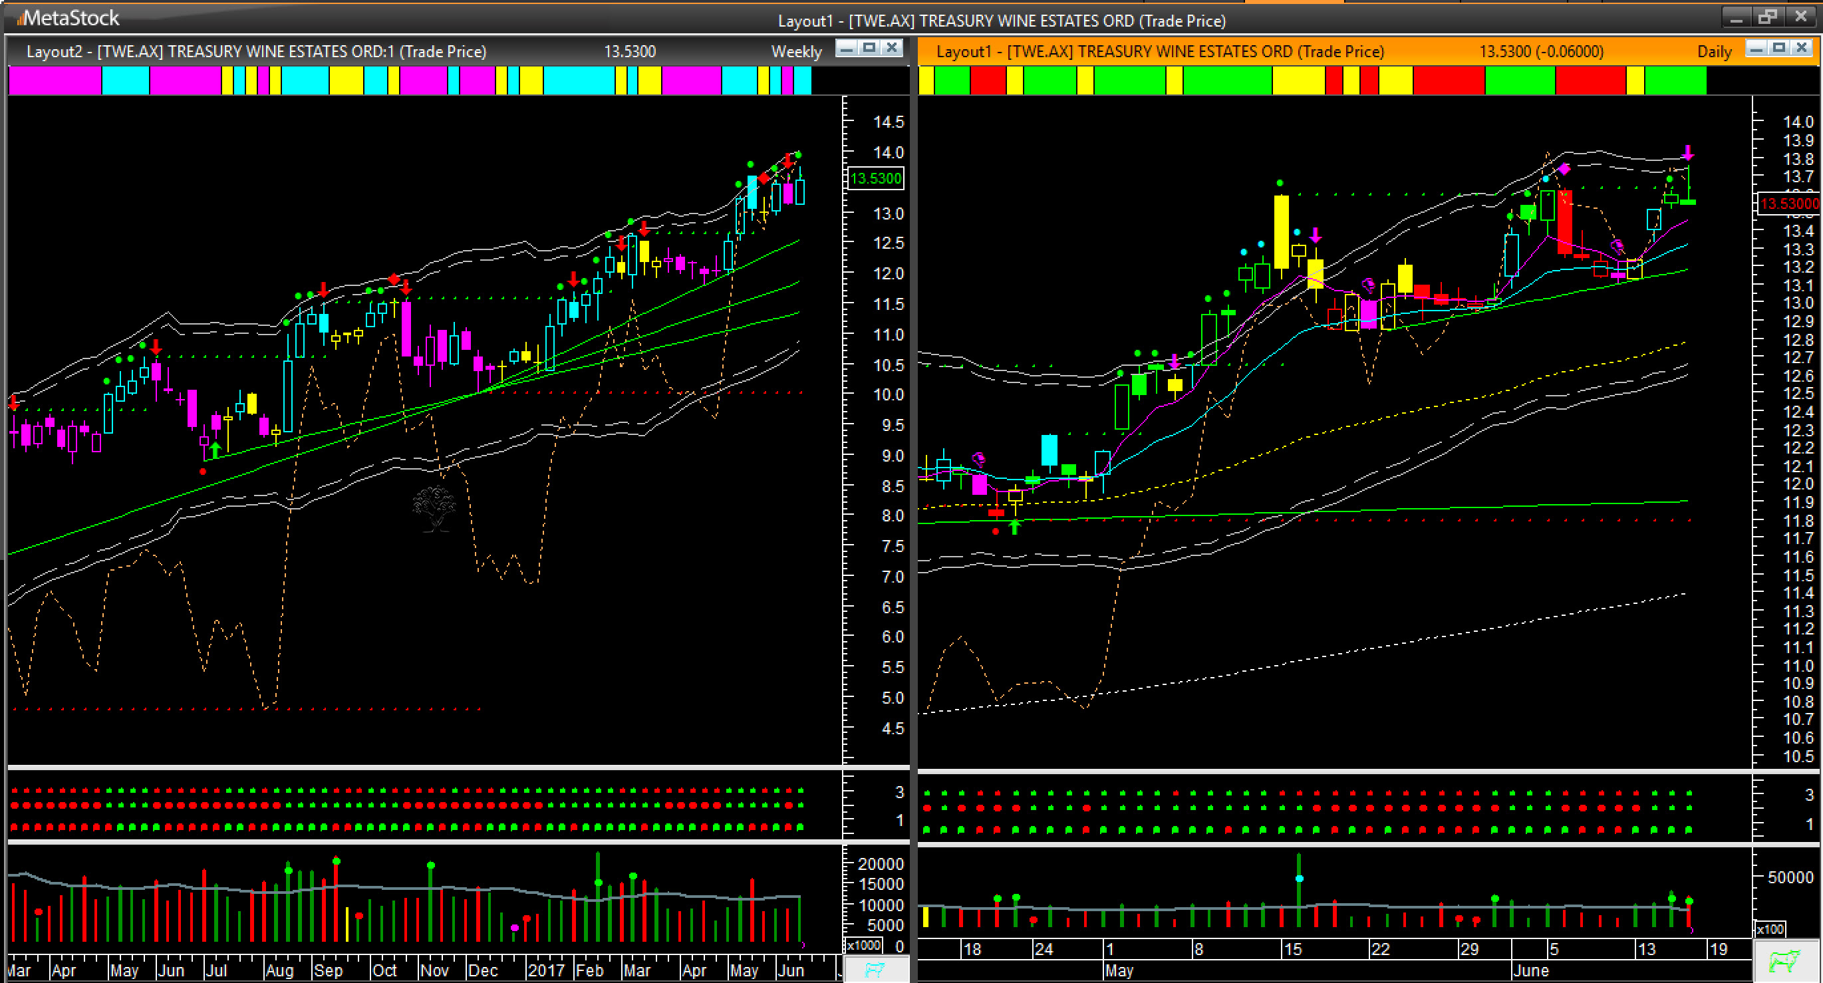Close the main MetaStock application window
The height and width of the screenshot is (983, 1823).
point(1801,17)
